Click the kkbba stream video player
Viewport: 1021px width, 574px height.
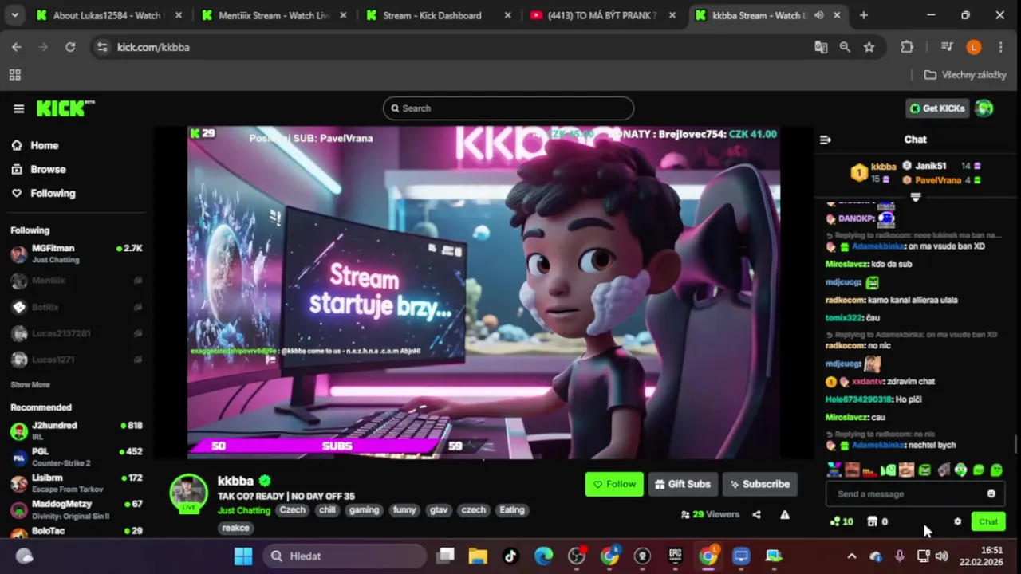click(x=484, y=293)
